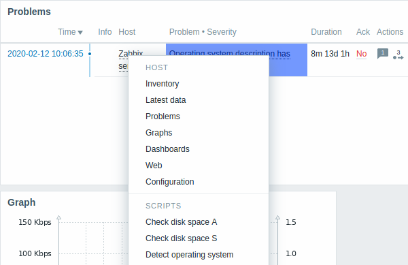Click the 2020-02-12 10:06:35 timestamp link
408x265 pixels.
(46, 54)
